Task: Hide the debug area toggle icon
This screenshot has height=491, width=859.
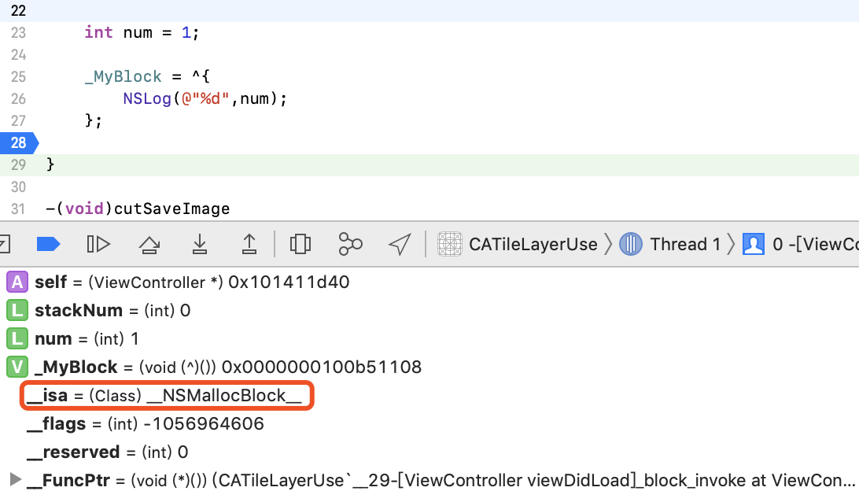Action: click(x=4, y=244)
